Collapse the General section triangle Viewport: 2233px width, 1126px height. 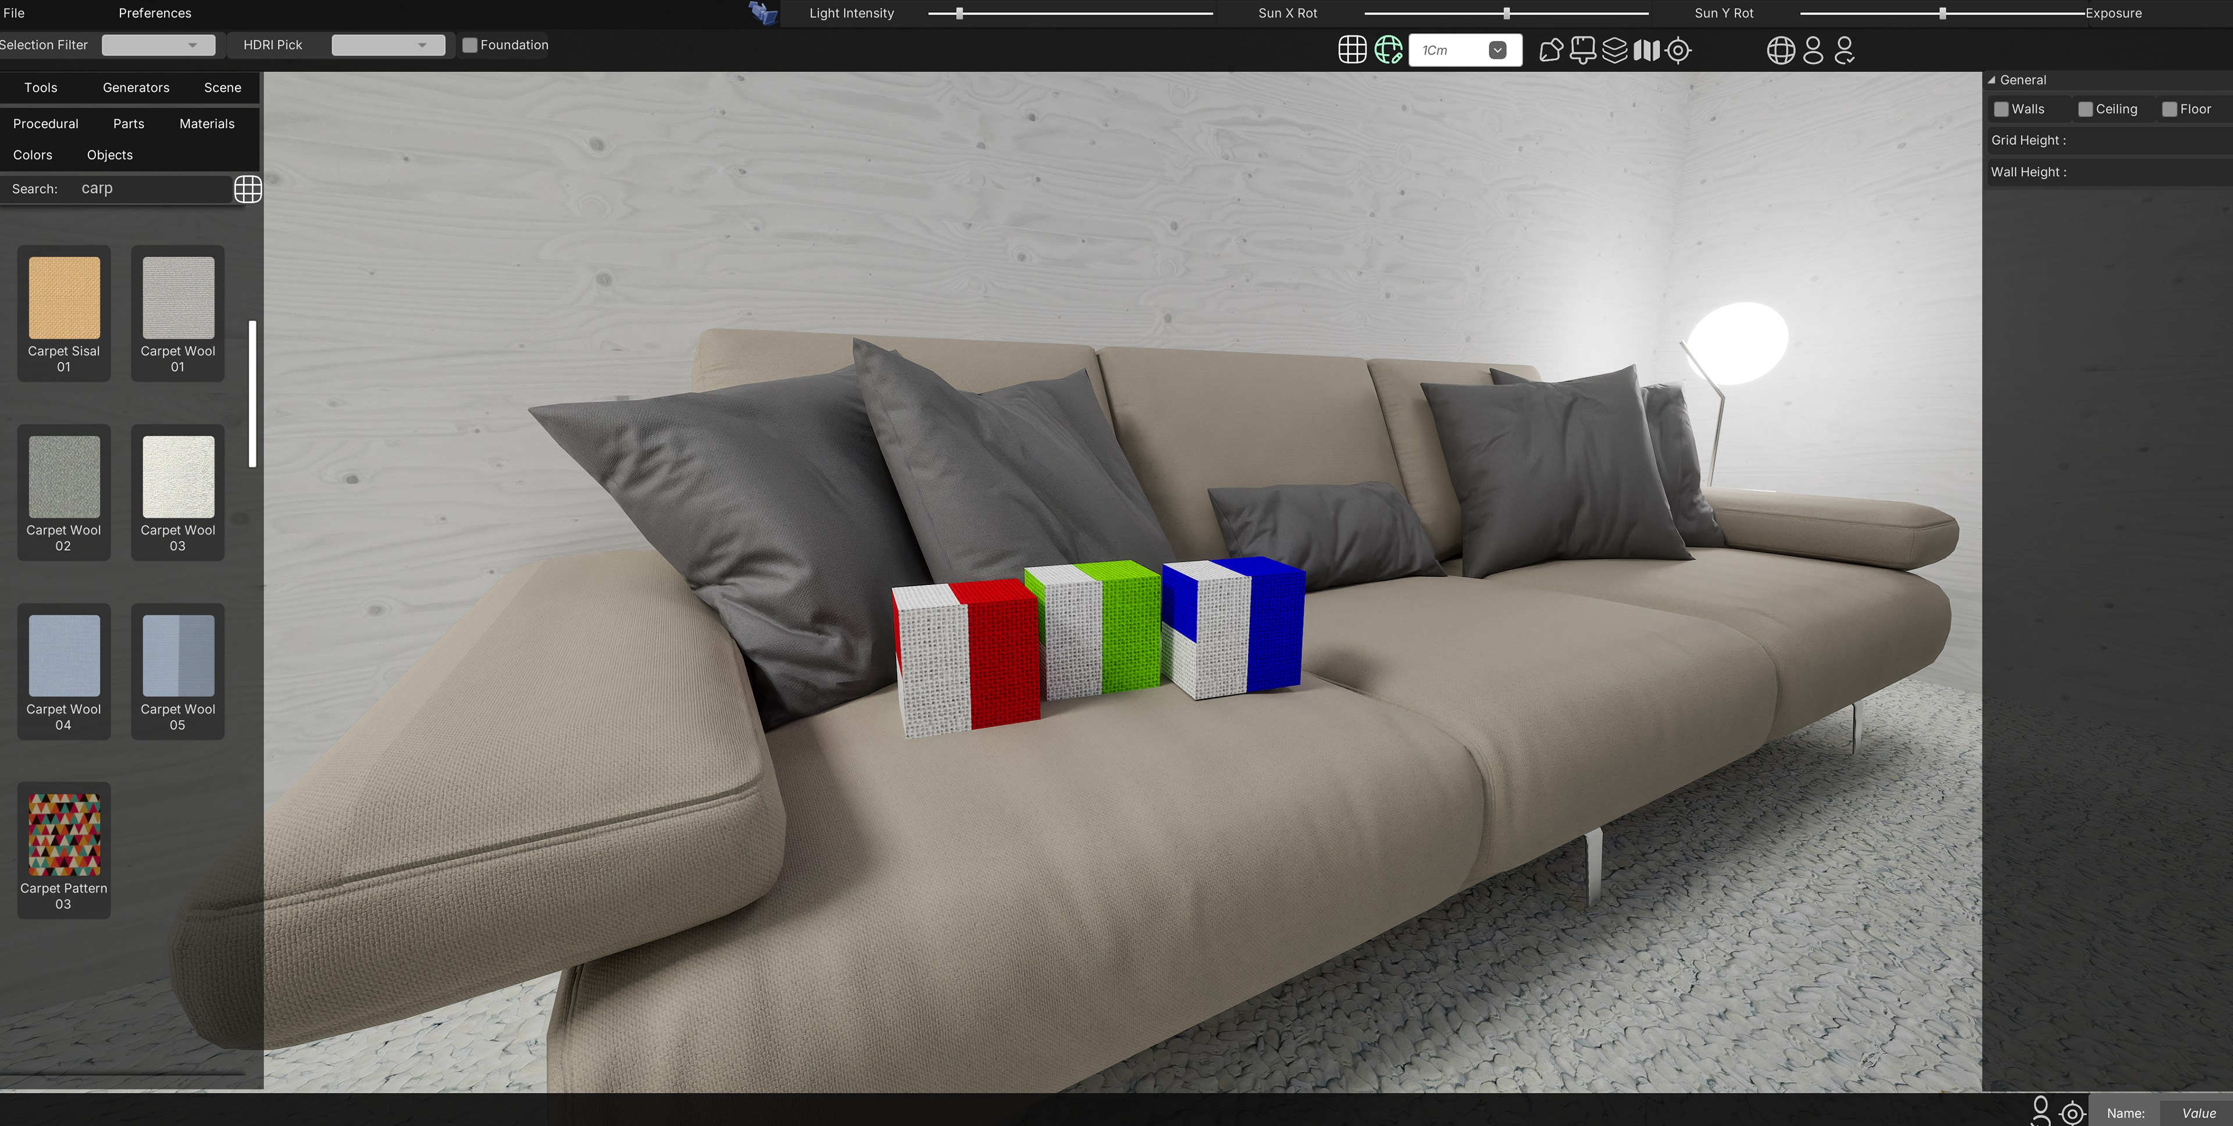coord(1991,80)
